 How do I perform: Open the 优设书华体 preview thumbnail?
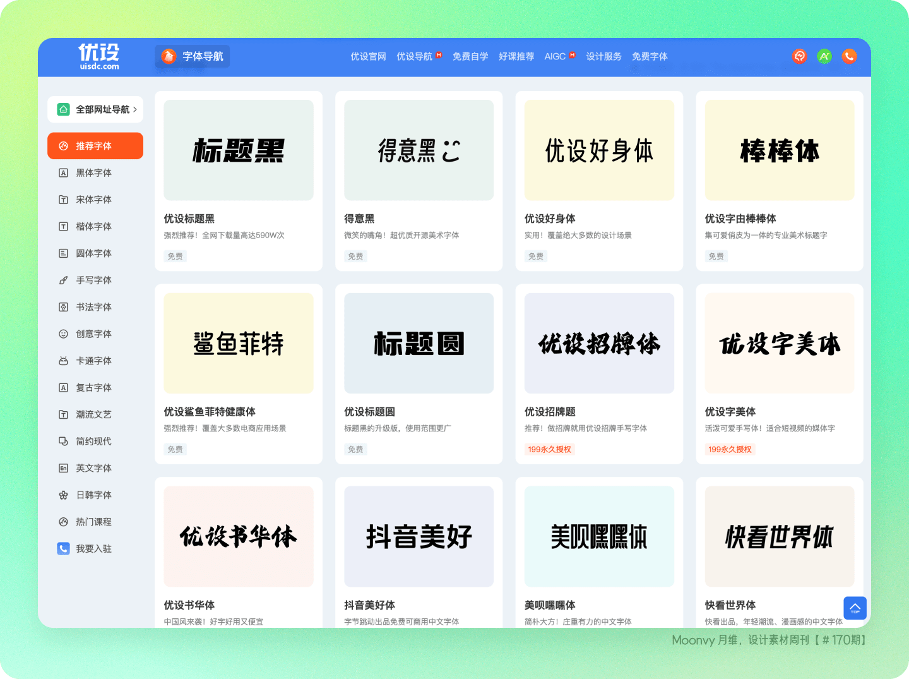(239, 536)
